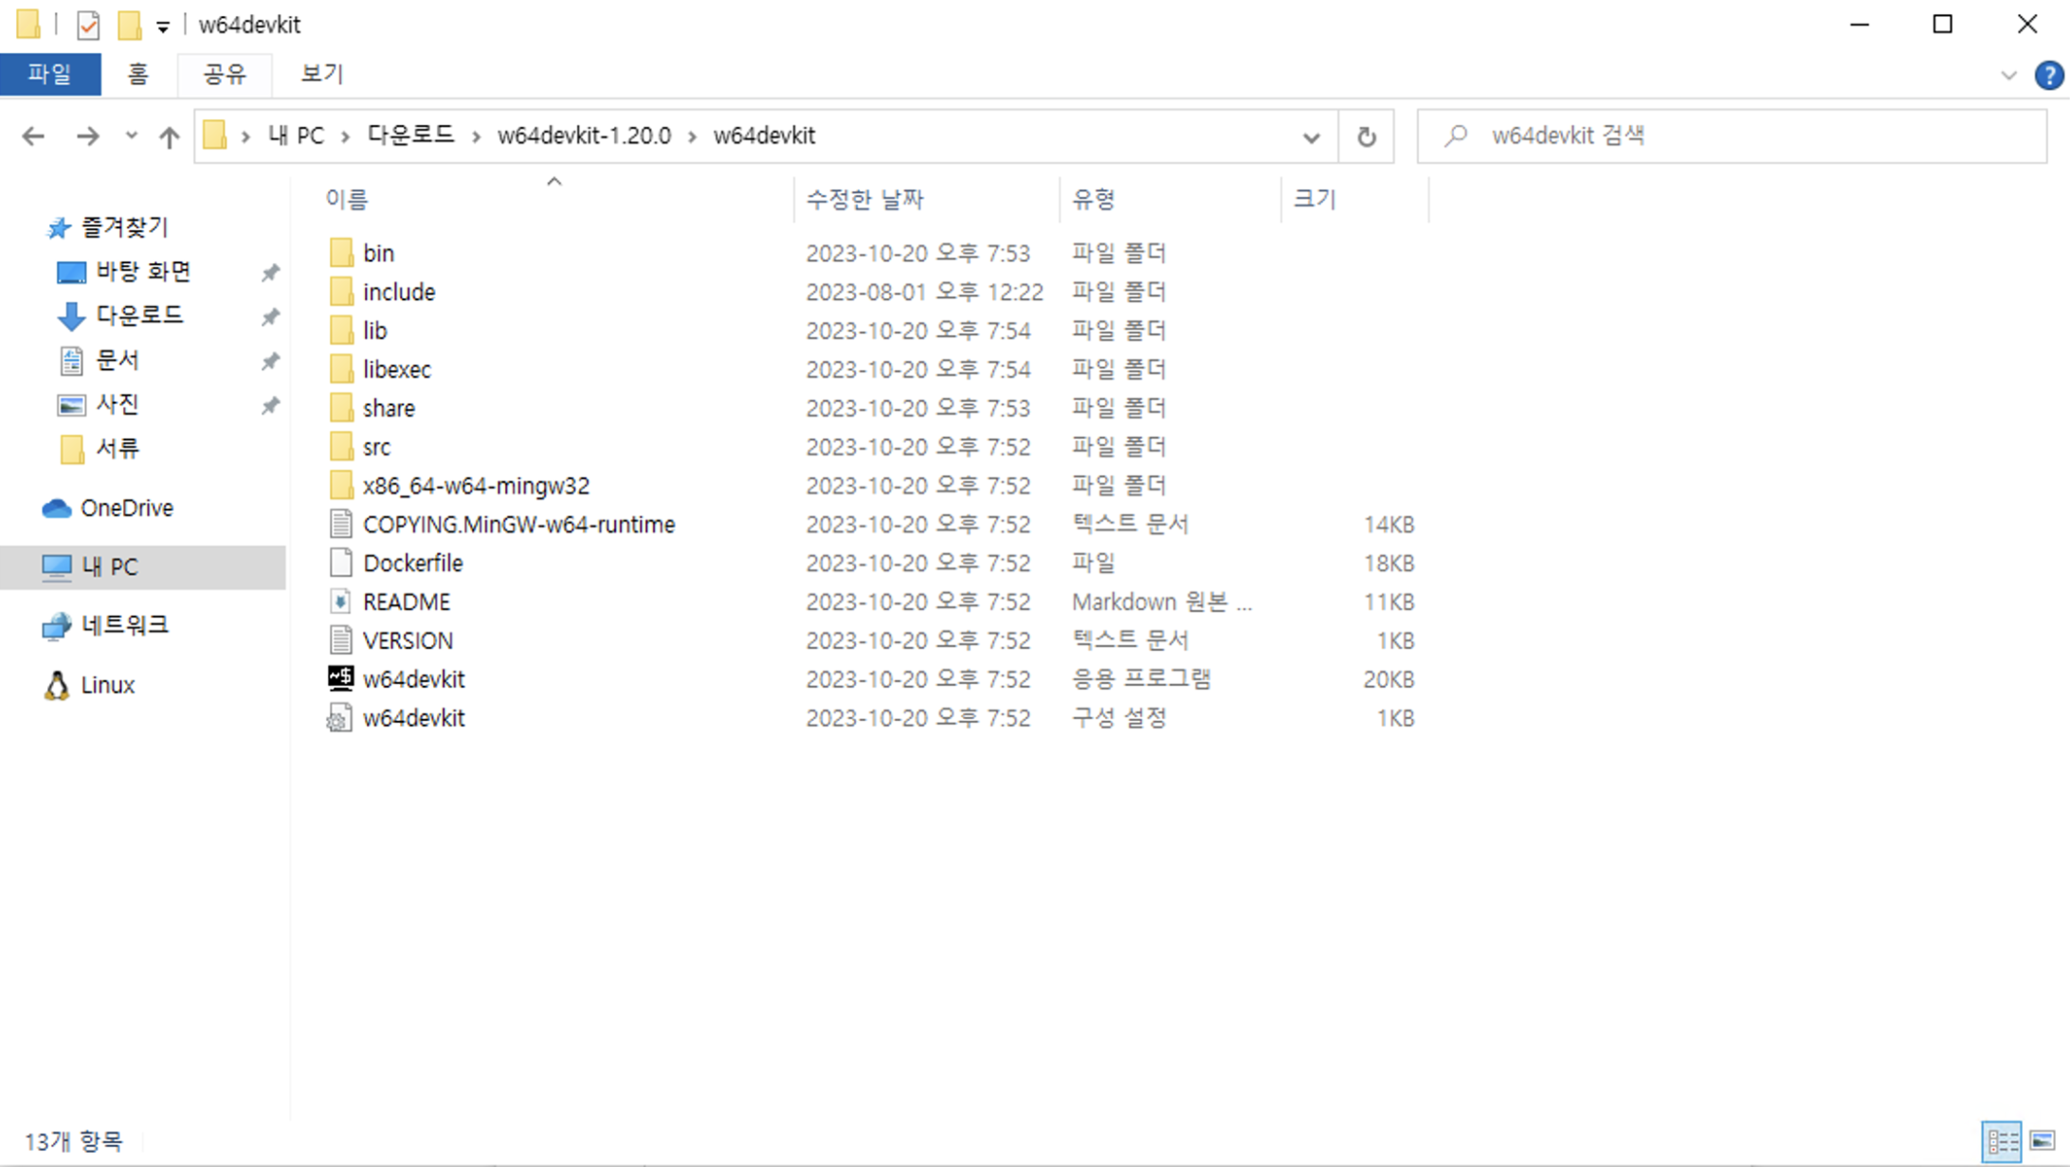Open the 파일 menu tab
The height and width of the screenshot is (1167, 2070).
(49, 74)
